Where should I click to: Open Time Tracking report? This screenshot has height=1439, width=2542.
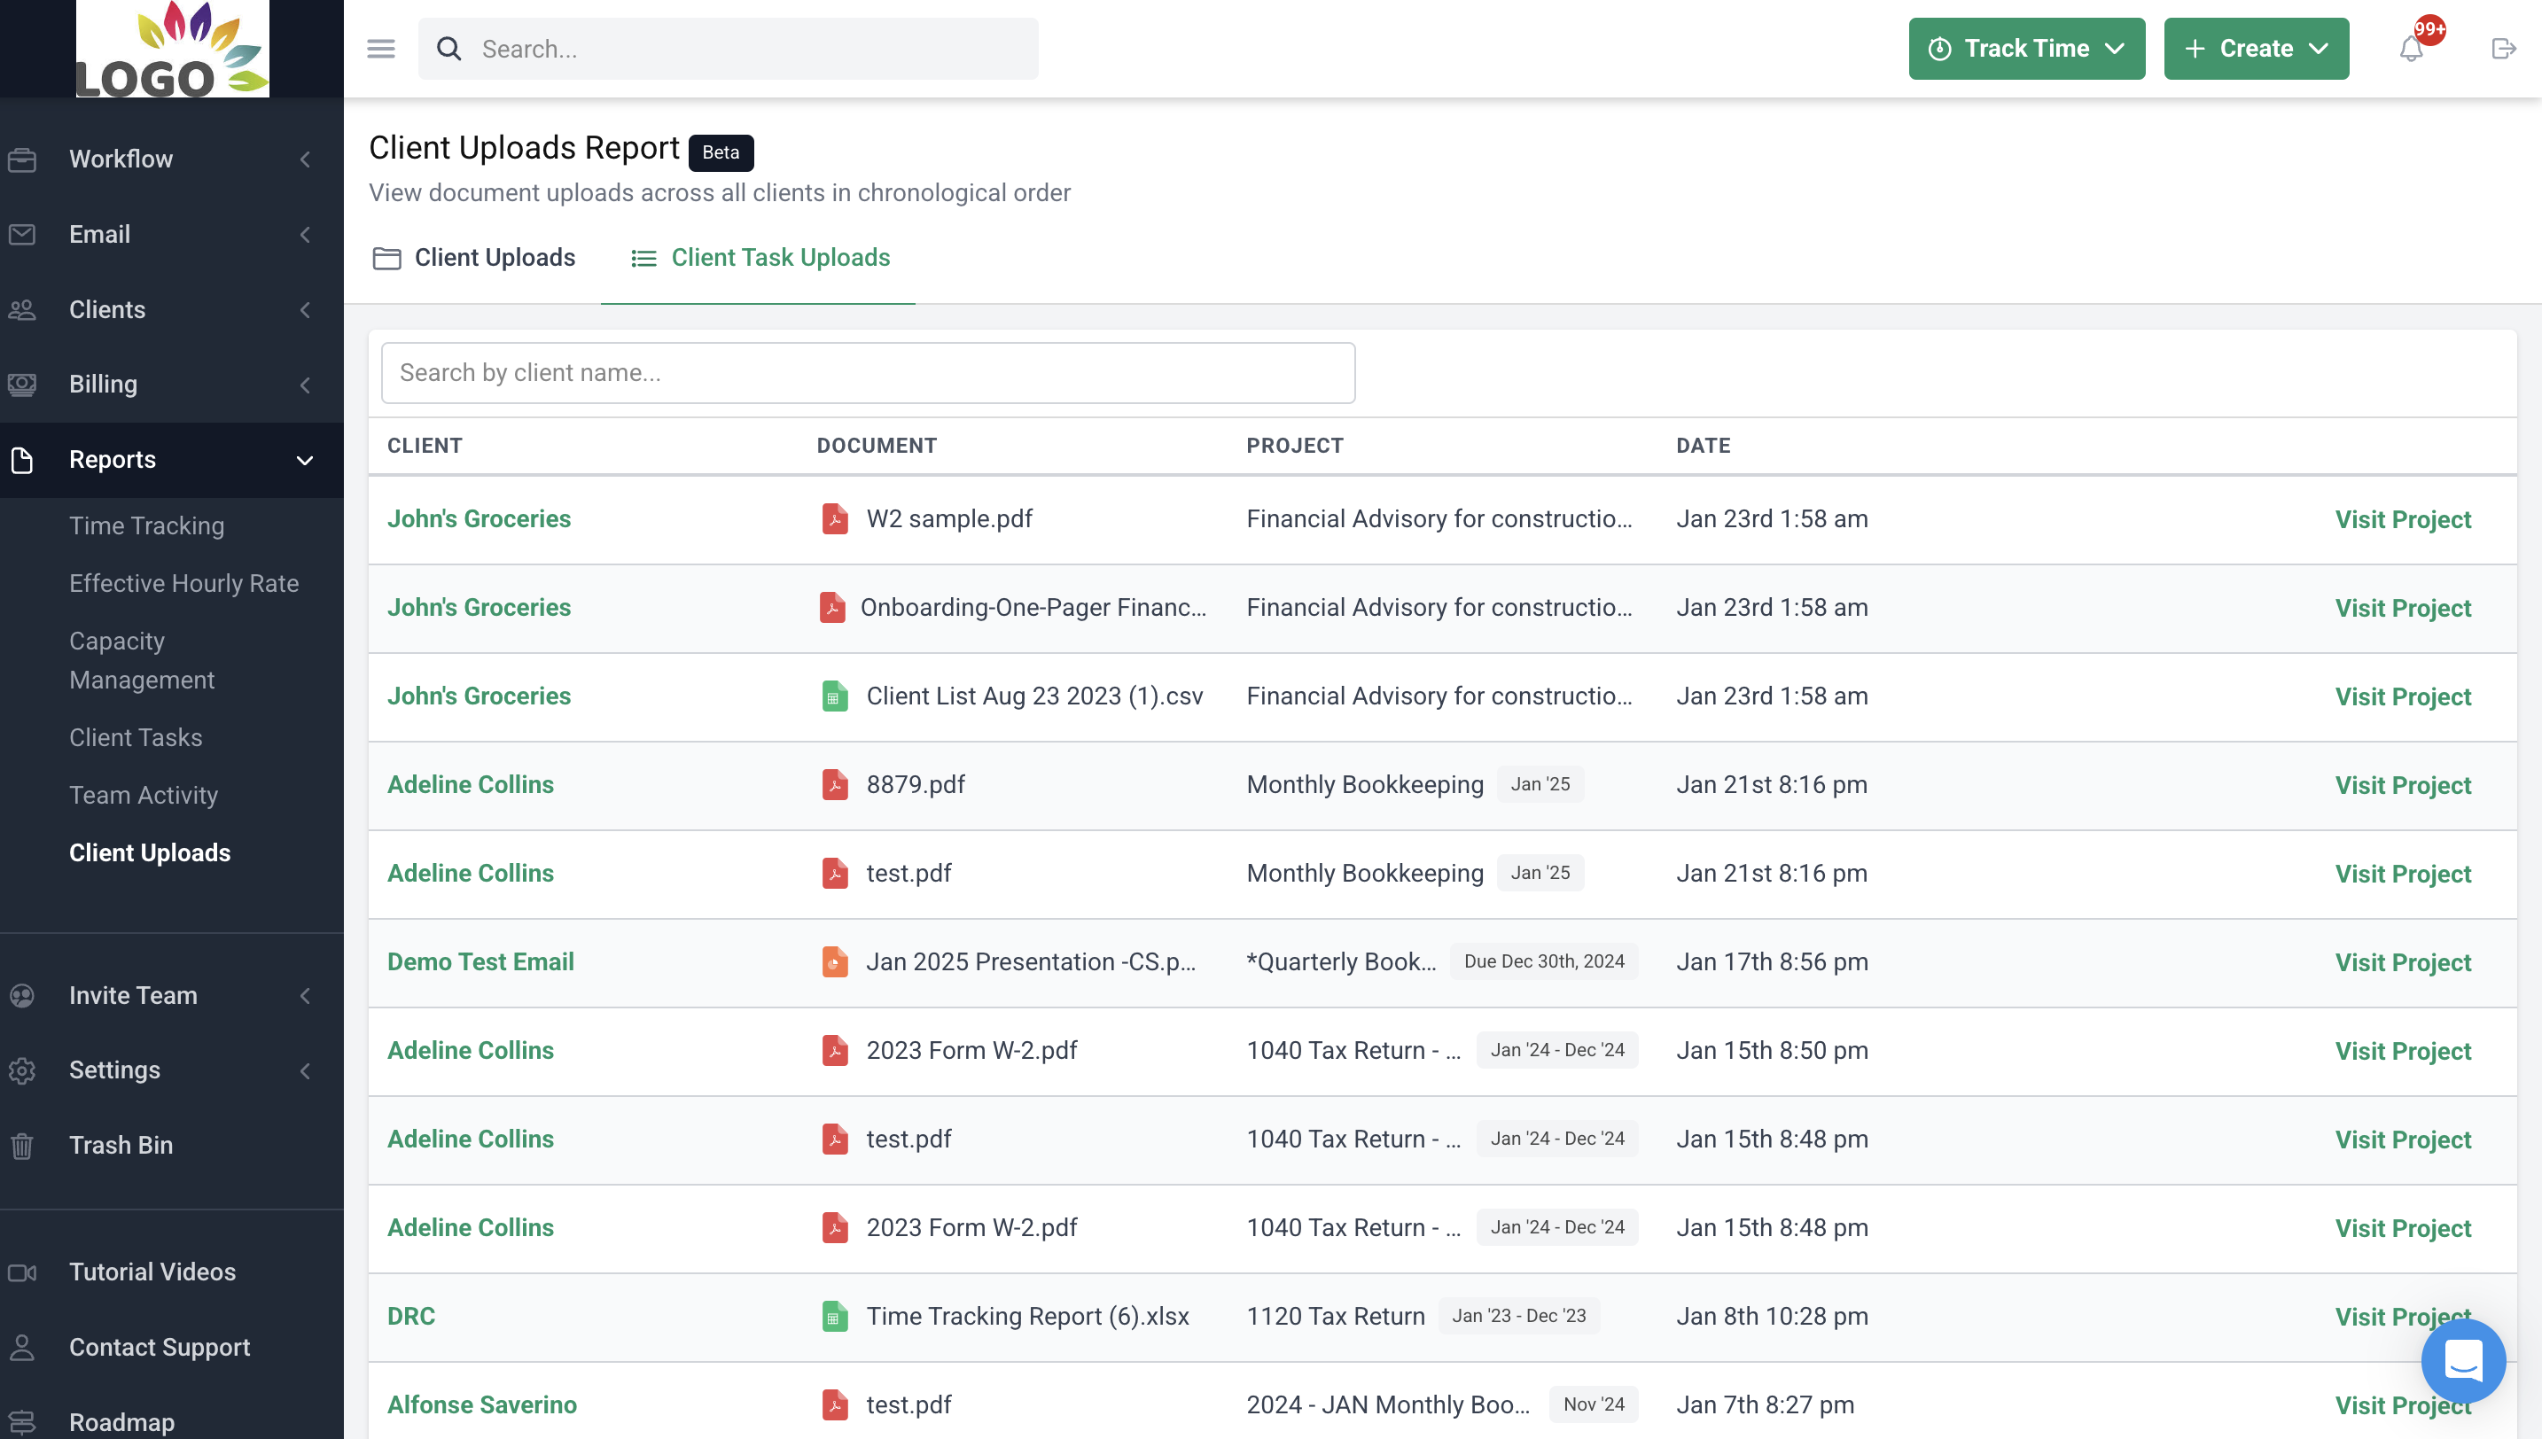coord(146,525)
